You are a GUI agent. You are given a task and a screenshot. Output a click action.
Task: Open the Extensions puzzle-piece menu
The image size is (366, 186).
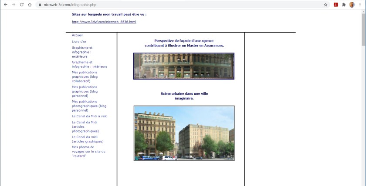(x=344, y=5)
